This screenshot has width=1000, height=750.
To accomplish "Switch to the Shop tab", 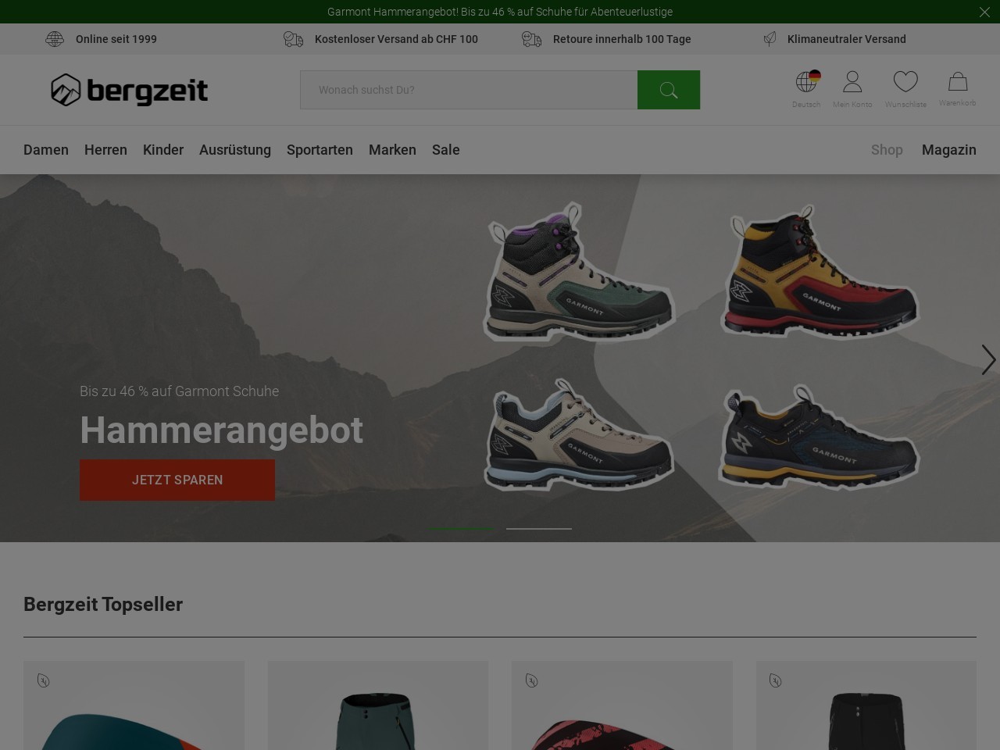I will point(887,150).
